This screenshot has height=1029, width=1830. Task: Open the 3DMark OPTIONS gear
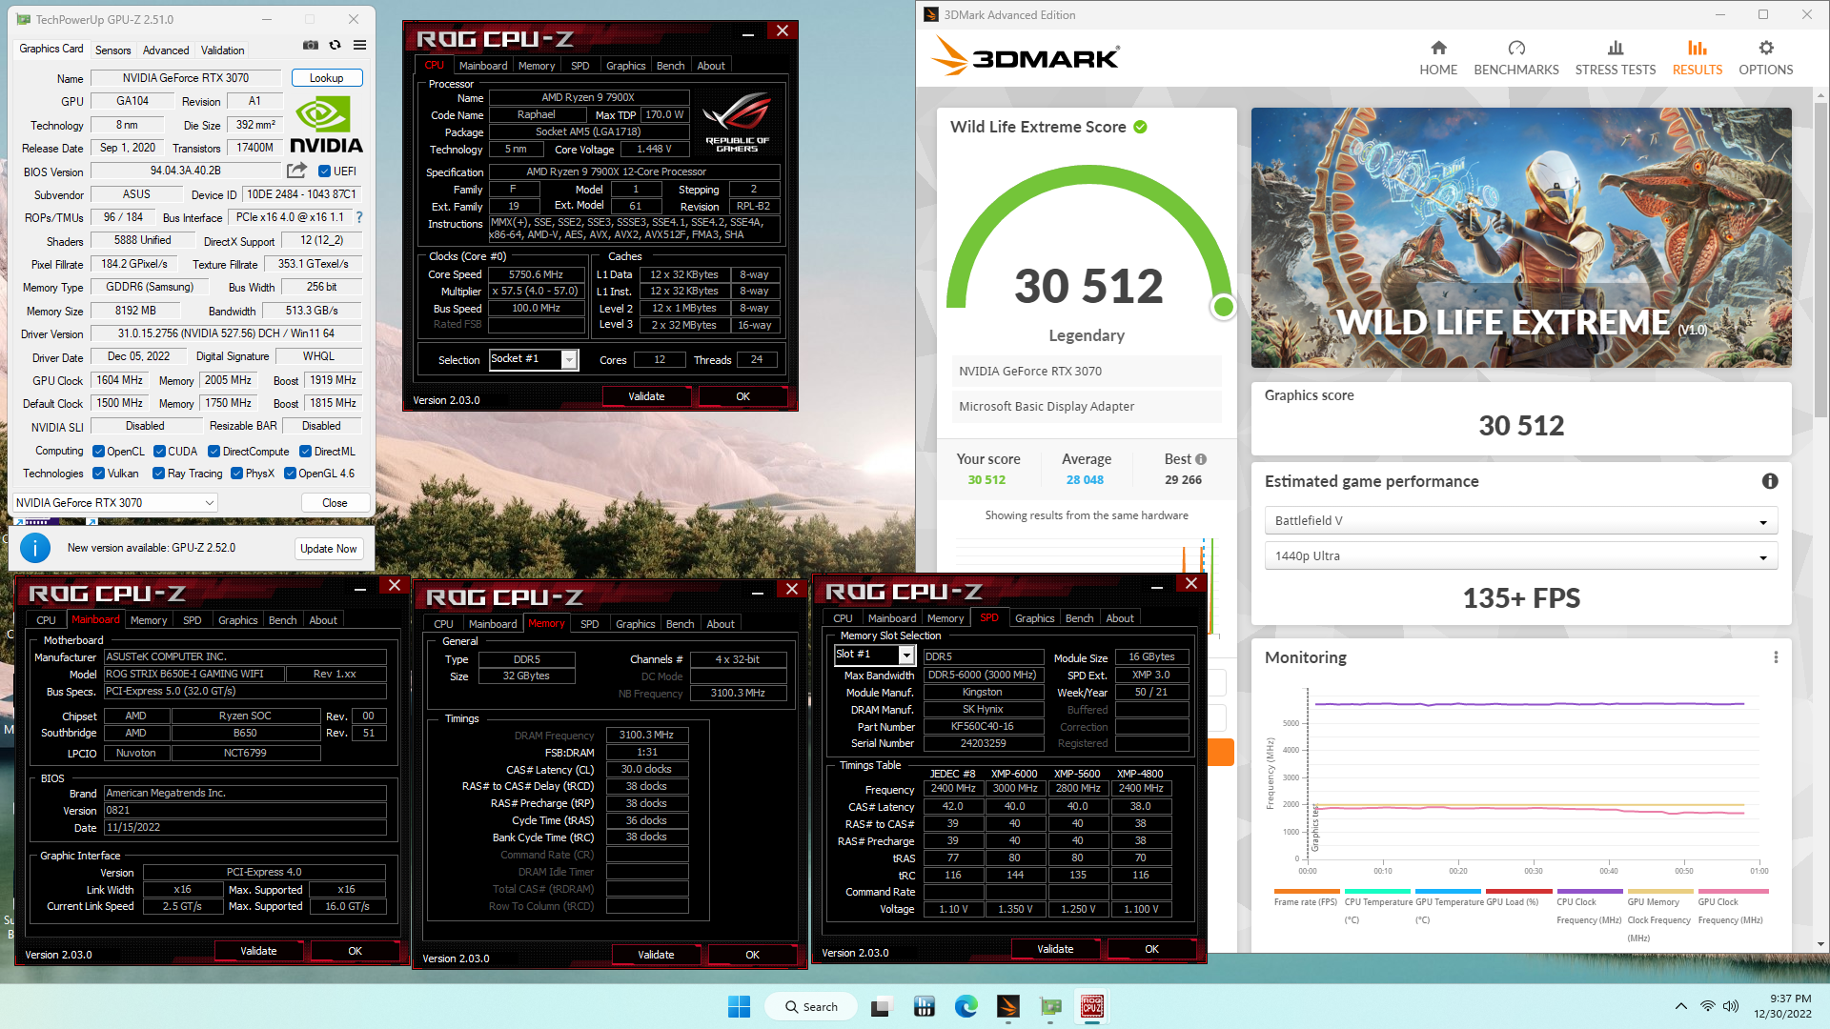pyautogui.click(x=1766, y=57)
